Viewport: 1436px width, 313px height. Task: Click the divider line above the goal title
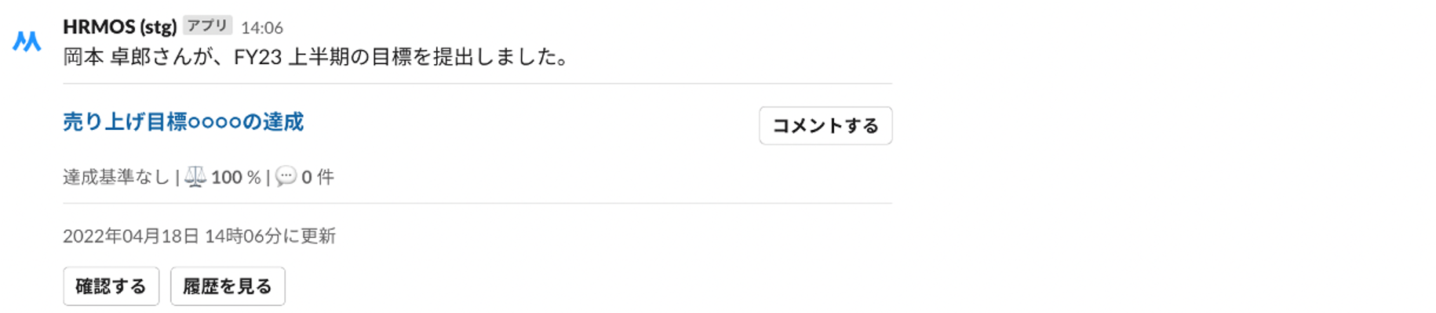[477, 84]
